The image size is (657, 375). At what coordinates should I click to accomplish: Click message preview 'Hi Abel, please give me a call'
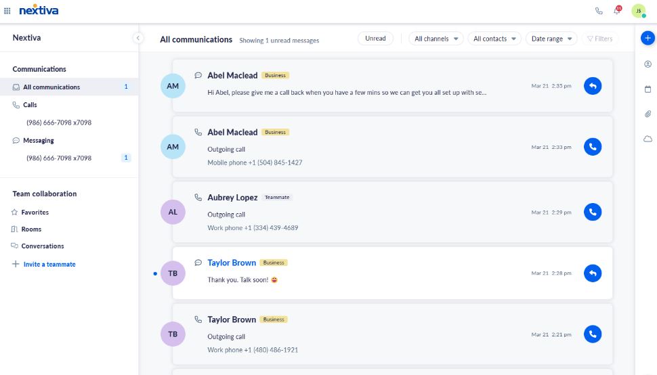[x=347, y=93]
